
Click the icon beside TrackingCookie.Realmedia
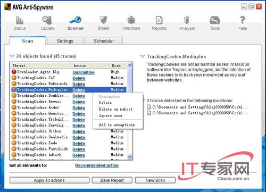click(x=14, y=137)
